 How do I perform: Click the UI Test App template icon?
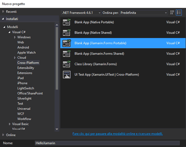[67, 74]
